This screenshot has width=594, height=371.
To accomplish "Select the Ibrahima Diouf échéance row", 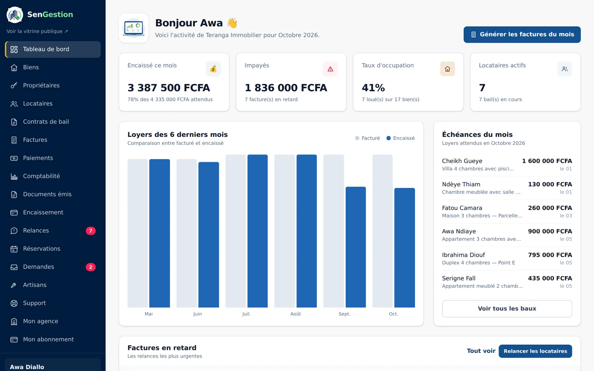I will pos(507,259).
